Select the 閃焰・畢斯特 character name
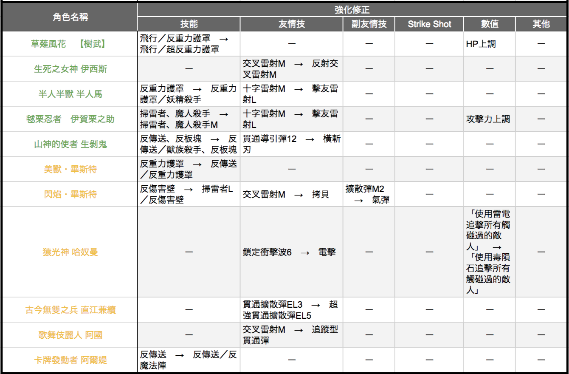 [x=70, y=194]
